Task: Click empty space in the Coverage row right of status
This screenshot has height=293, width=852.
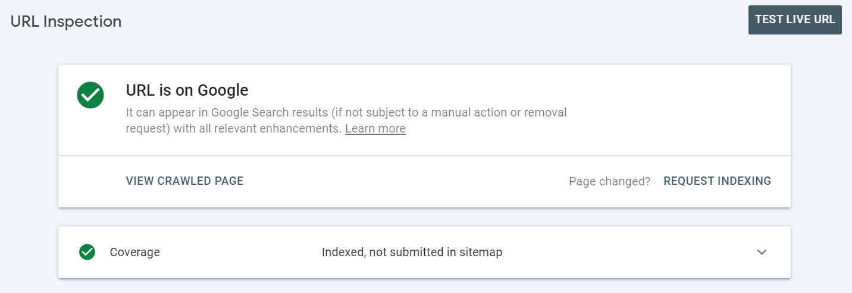Action: pyautogui.click(x=625, y=252)
